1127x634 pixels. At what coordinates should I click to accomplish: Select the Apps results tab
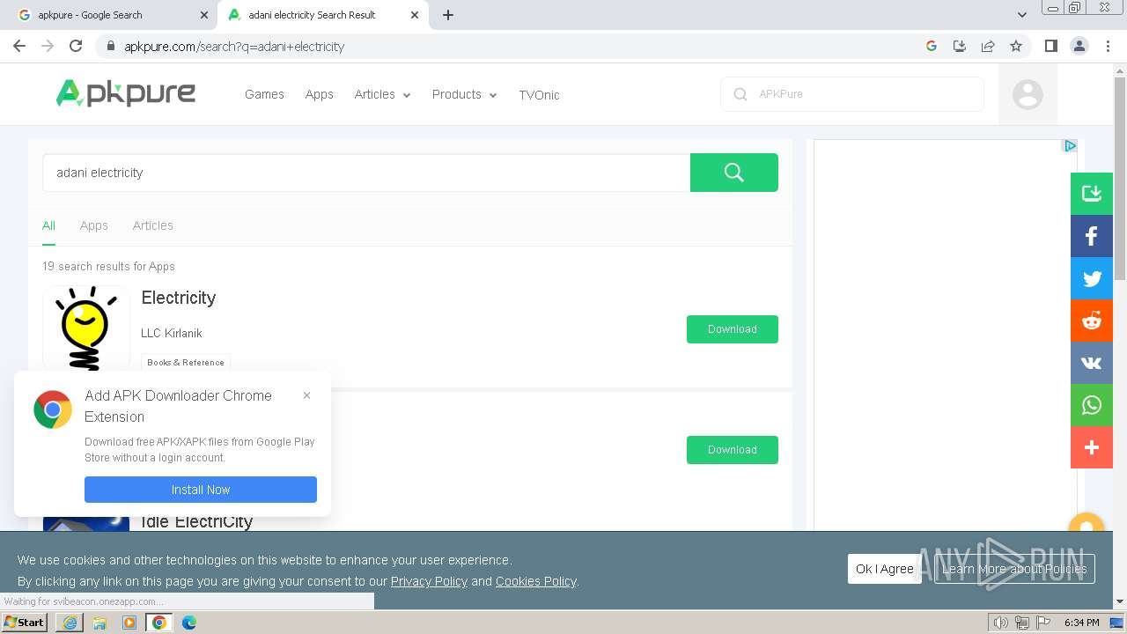tap(93, 225)
